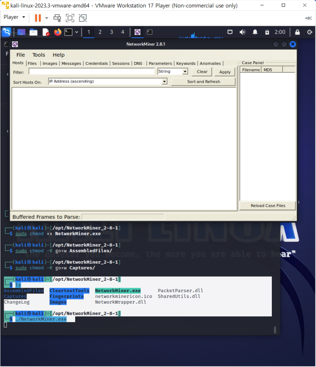
Task: Open NetworkMiner Tools menu
Action: [x=38, y=55]
